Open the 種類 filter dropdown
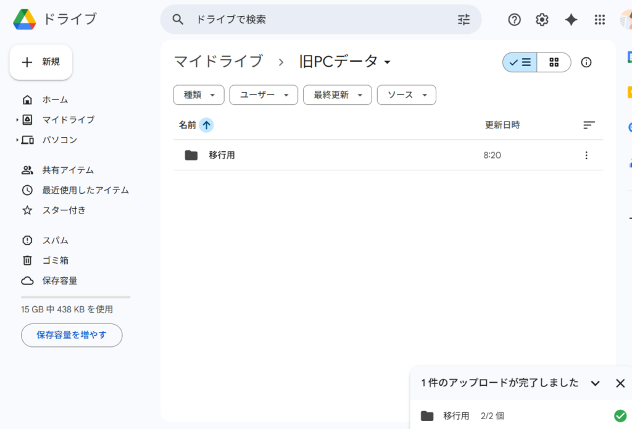Screen dimensions: 632x429 [198, 95]
